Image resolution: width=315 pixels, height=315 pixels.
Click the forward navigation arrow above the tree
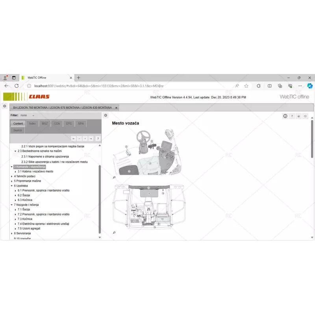tap(91, 139)
